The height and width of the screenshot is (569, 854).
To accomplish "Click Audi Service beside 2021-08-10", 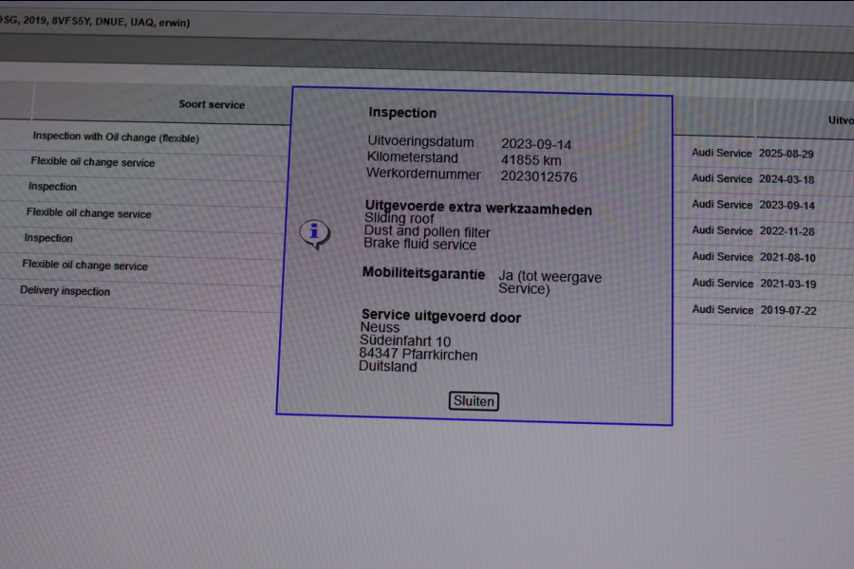I will [722, 256].
